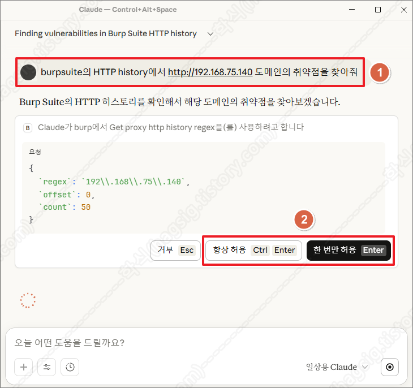Minimize the Claude window
This screenshot has height=388, width=413.
coord(352,10)
